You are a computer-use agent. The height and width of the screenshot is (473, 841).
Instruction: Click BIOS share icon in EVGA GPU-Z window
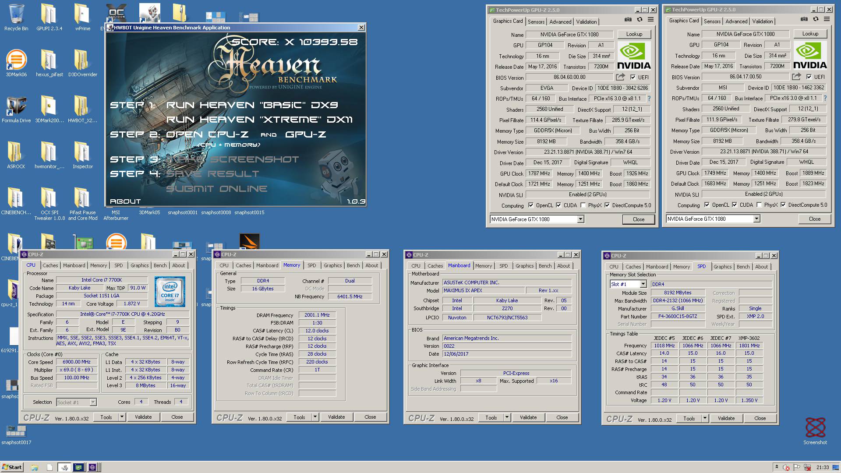tap(620, 77)
